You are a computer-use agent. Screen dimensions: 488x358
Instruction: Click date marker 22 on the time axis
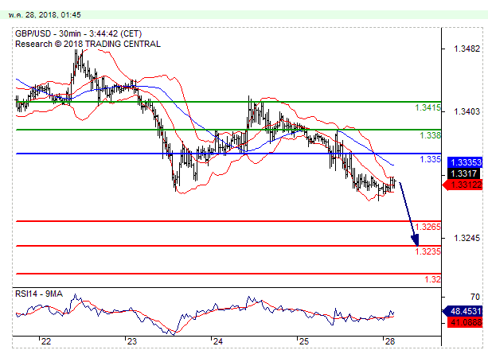pos(46,341)
